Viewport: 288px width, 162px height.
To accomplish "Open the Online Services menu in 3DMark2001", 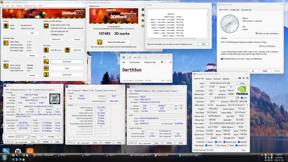I will click(x=30, y=6).
